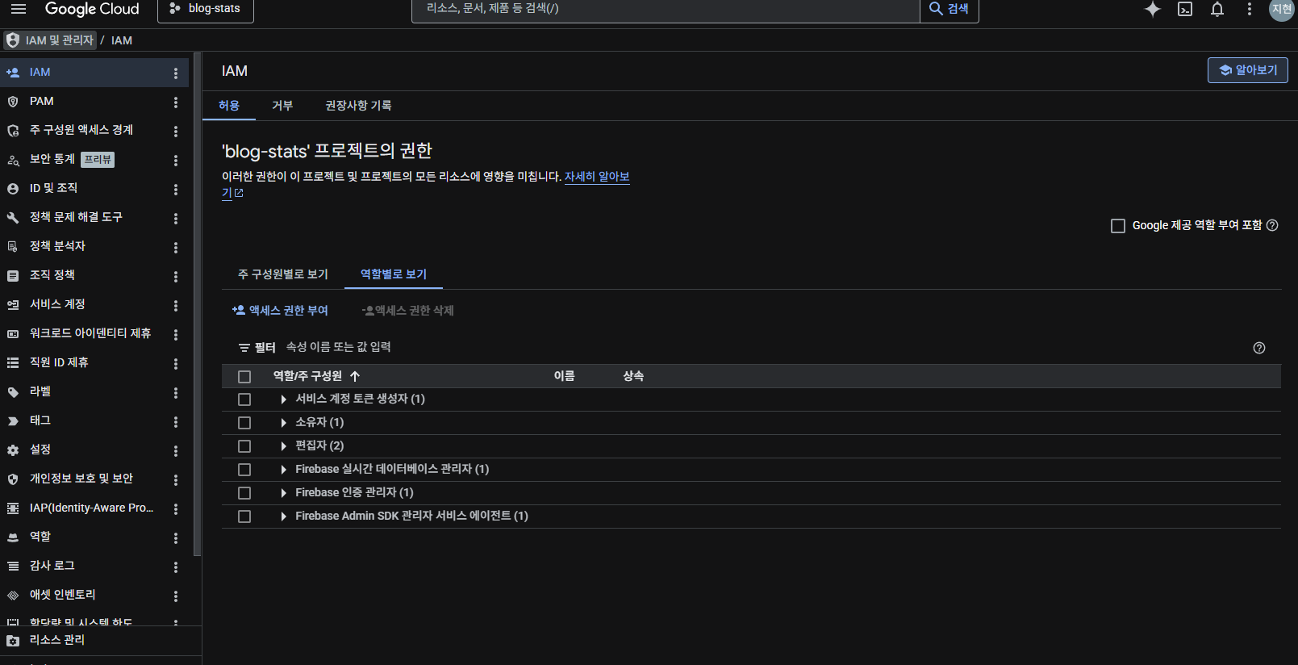Open the 자세히 알아보기 link

(x=597, y=177)
